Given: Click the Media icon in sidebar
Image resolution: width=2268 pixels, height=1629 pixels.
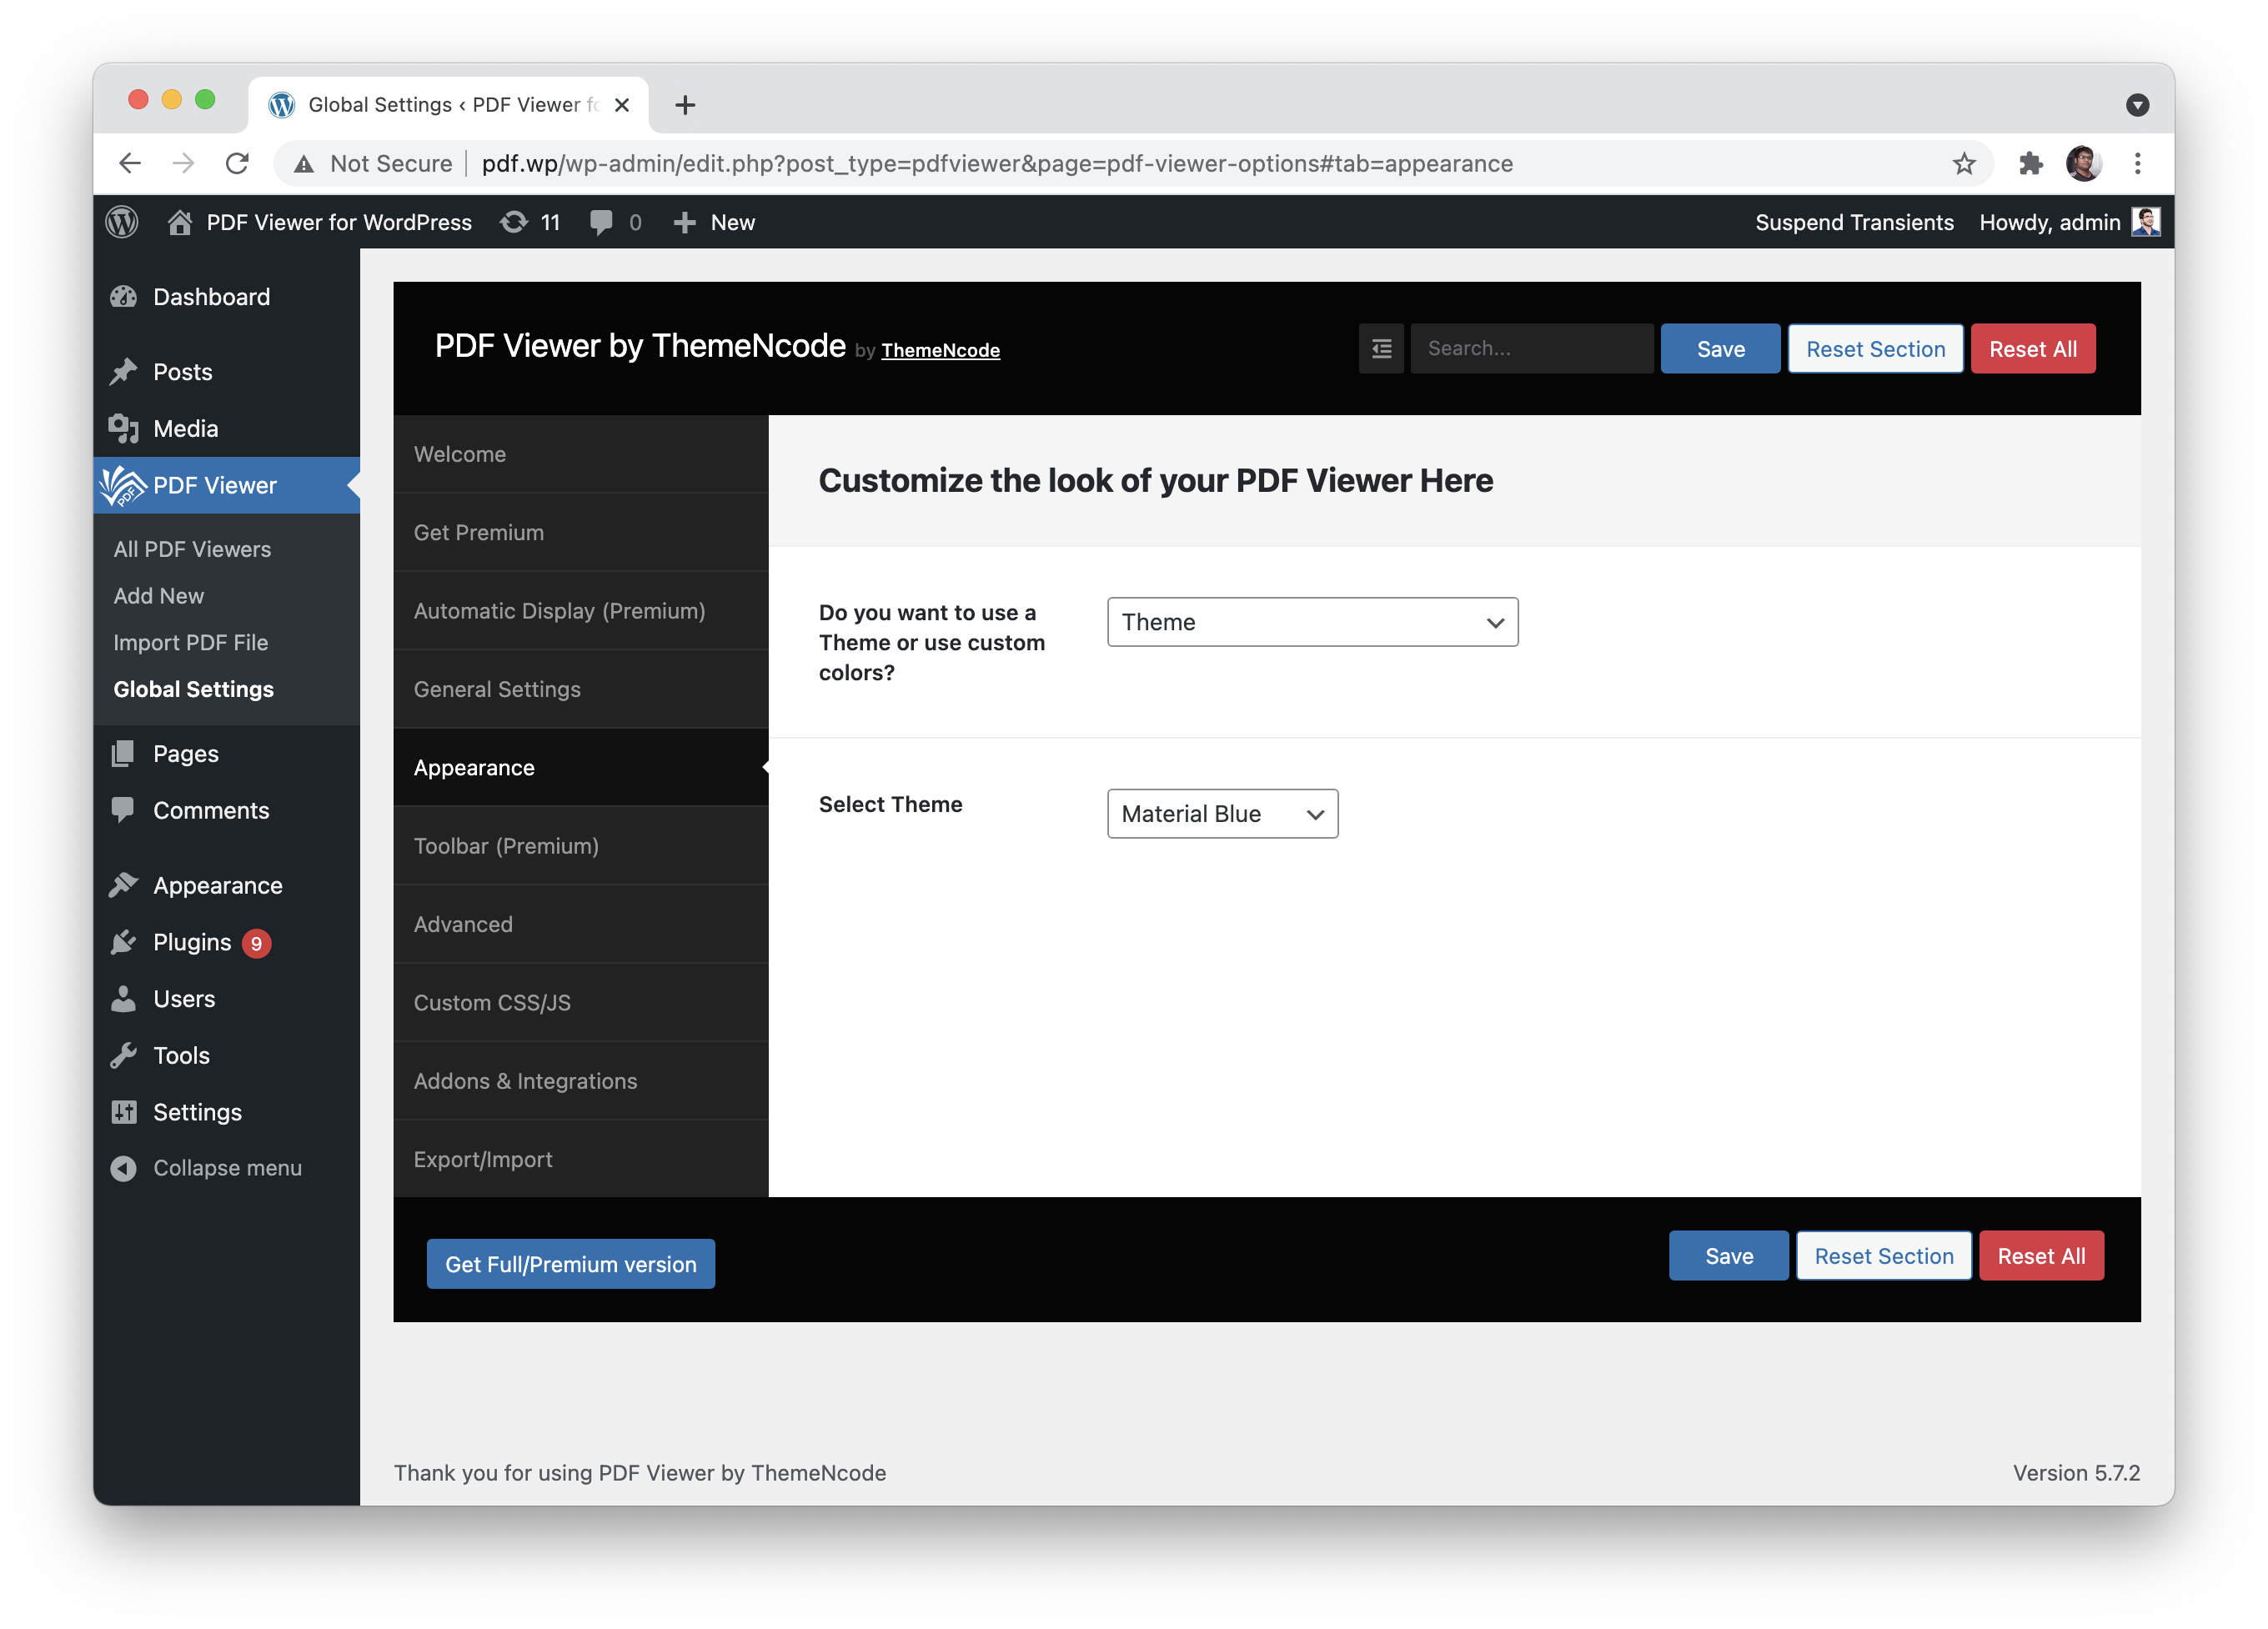Looking at the screenshot, I should pyautogui.click(x=124, y=429).
